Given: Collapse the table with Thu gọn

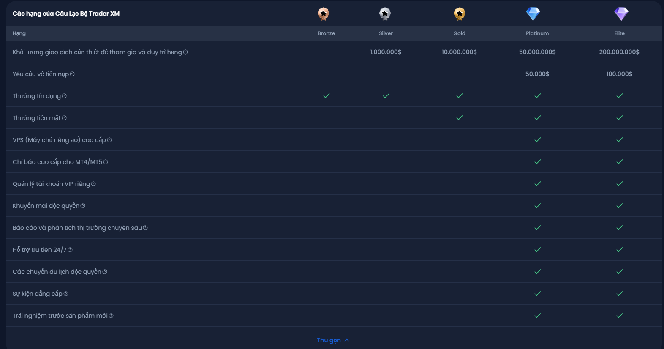Looking at the screenshot, I should pos(333,340).
